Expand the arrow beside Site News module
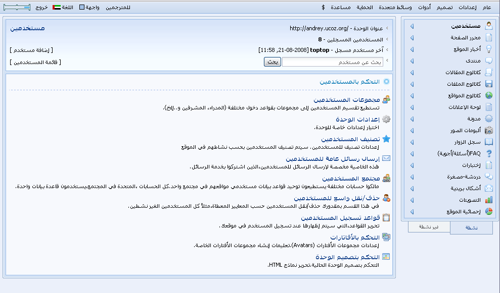500x293 pixels. [x=412, y=49]
